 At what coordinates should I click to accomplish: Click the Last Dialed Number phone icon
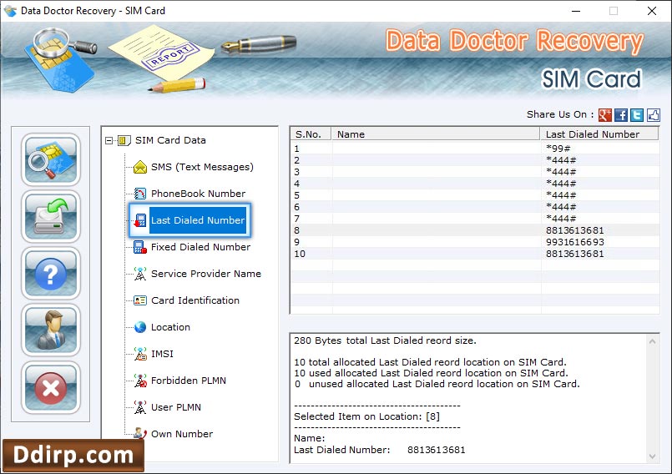140,220
